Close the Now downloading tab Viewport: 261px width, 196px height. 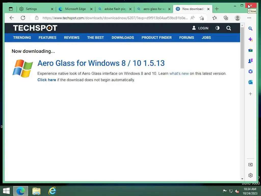208,9
